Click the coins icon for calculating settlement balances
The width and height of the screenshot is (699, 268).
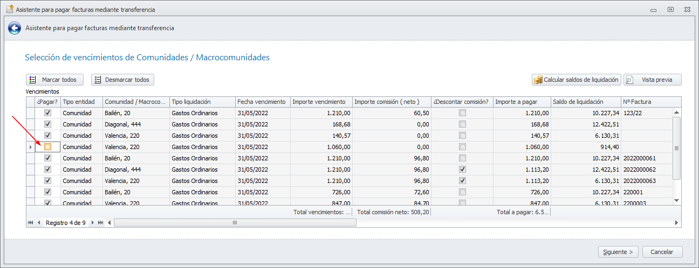[x=538, y=80]
